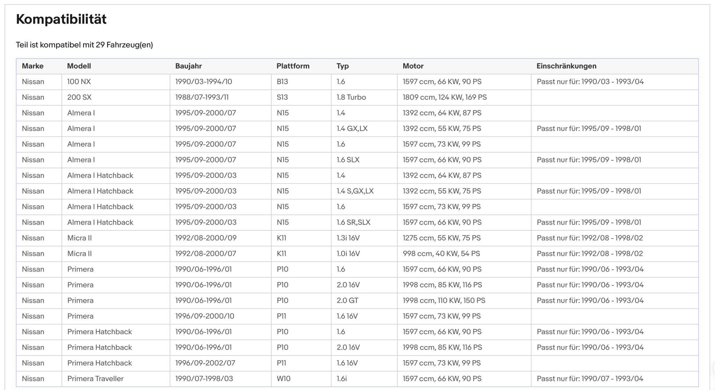Click "Micra II" in the 1.3i 16V row

point(80,238)
